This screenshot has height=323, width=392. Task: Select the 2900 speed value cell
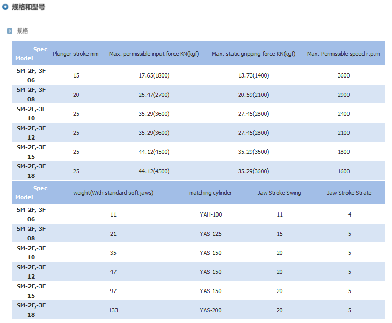click(x=343, y=95)
